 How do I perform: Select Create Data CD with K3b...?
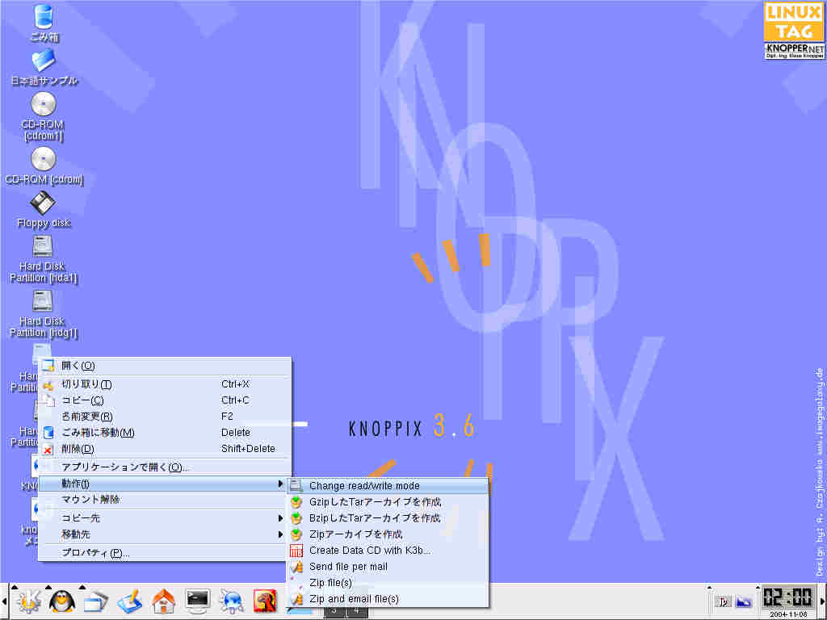click(x=388, y=551)
